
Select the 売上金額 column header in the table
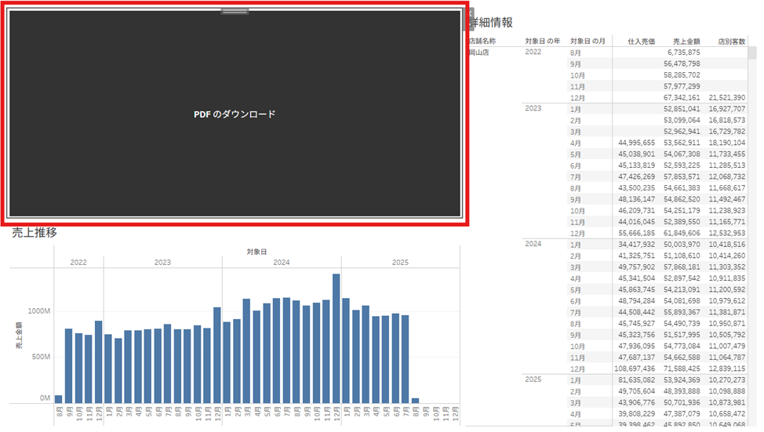click(x=686, y=42)
